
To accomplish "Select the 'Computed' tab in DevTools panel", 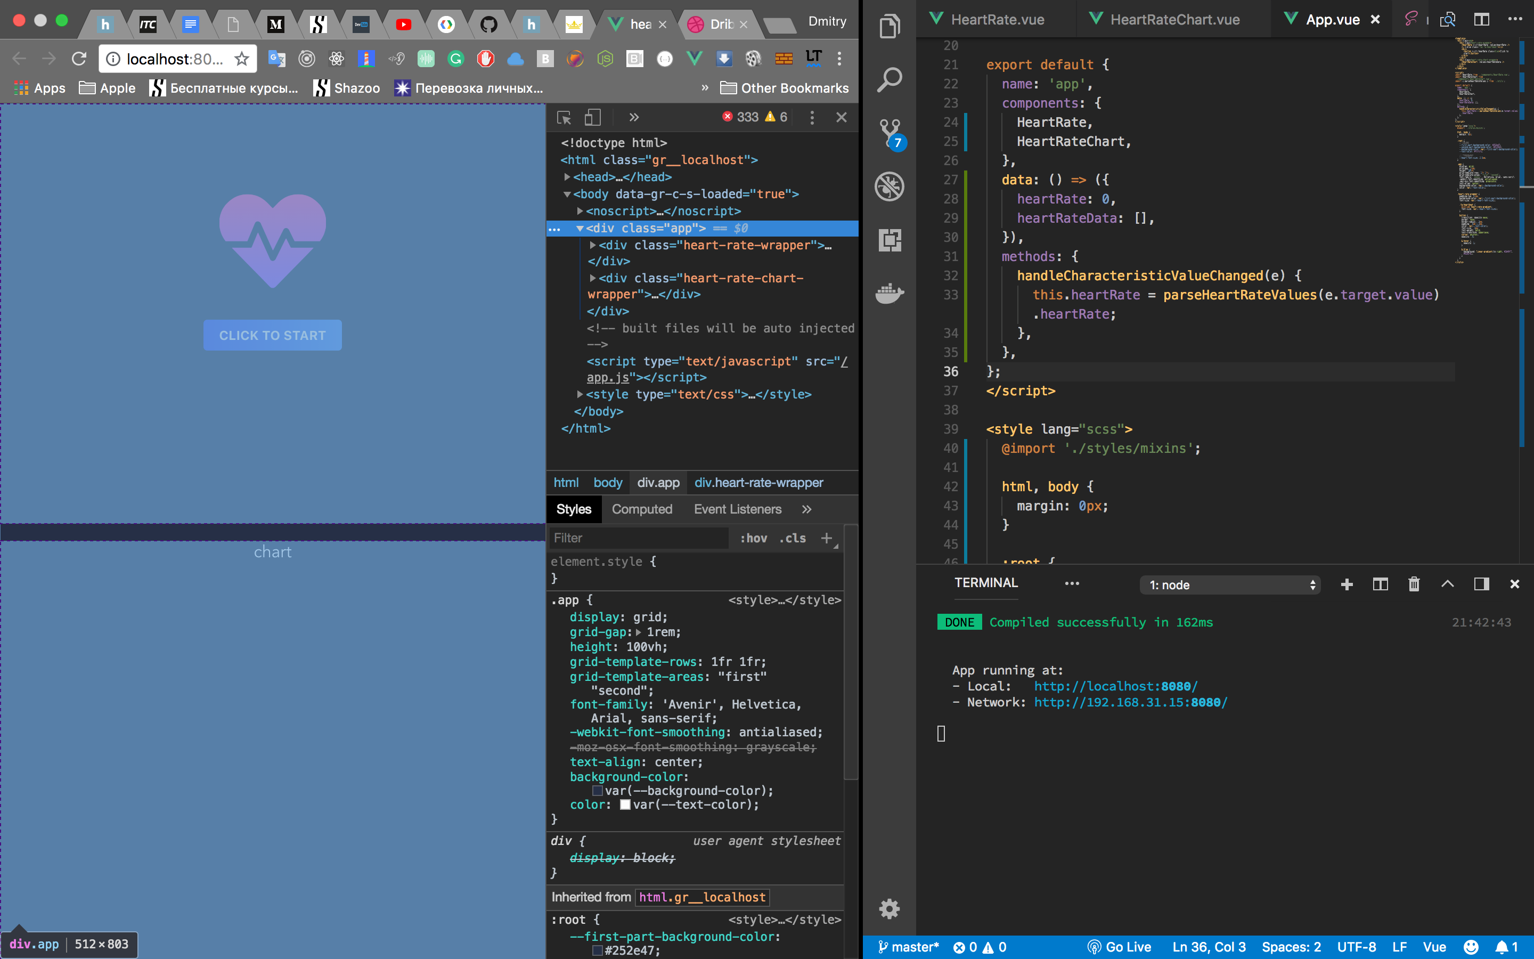I will (642, 509).
